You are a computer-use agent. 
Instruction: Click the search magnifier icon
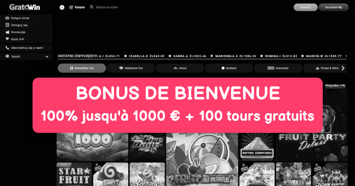point(62,7)
